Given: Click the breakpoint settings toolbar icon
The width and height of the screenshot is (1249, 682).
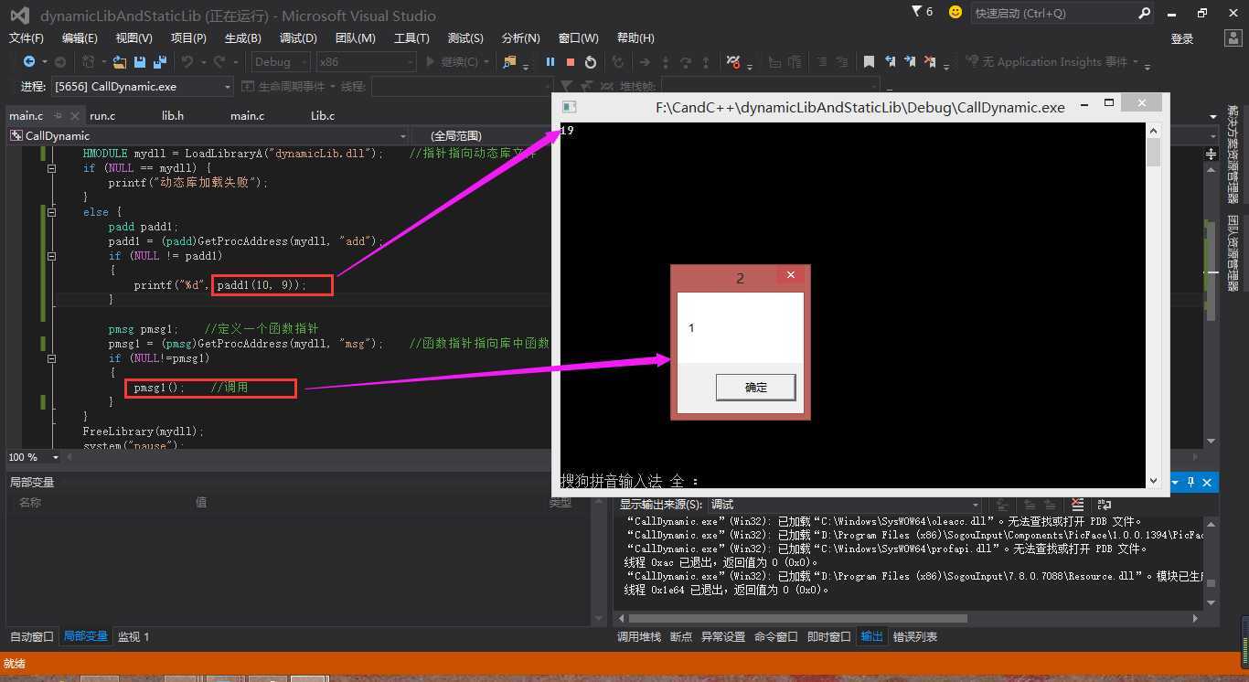Looking at the screenshot, I should pos(733,62).
